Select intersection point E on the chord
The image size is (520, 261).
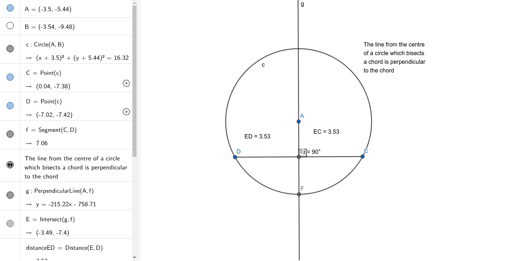tap(299, 157)
